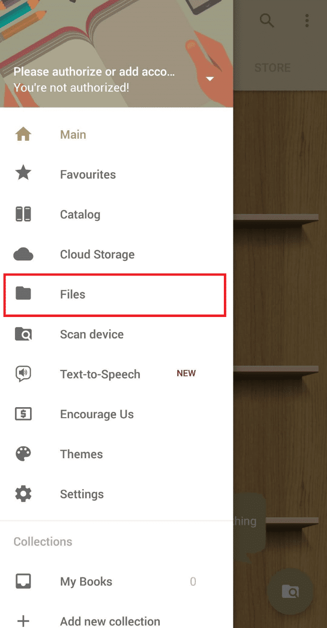Open the Files menu entry

[x=73, y=294]
